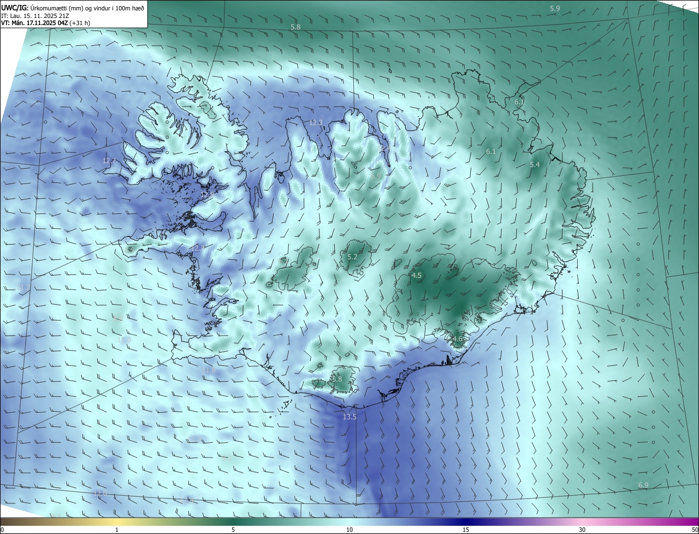Click the "VT: Mán. 17.11.2025 04Z (+31 h)" line
The height and width of the screenshot is (534, 699).
pos(45,23)
